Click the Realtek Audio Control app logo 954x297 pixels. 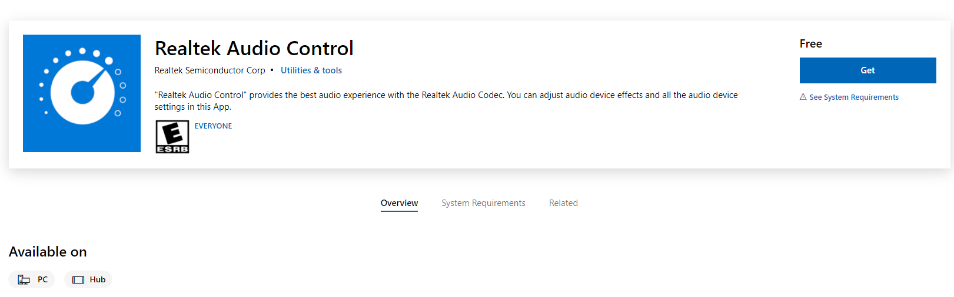[82, 93]
